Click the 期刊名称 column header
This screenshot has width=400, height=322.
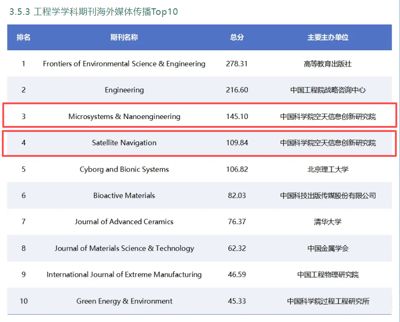(x=124, y=37)
